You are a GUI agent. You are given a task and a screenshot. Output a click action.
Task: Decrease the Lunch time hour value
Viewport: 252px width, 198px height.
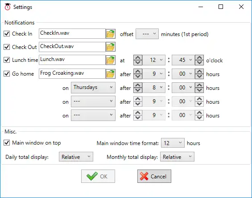click(x=138, y=63)
